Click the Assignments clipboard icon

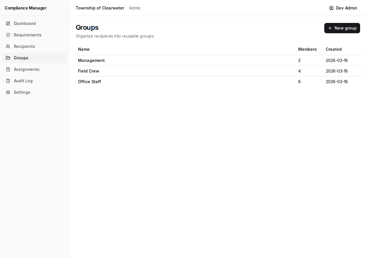point(8,69)
